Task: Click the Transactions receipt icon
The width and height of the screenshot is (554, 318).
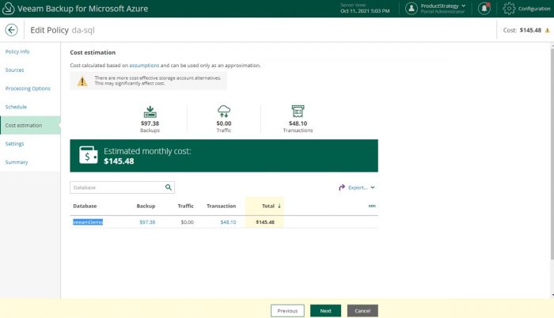Action: (x=298, y=112)
